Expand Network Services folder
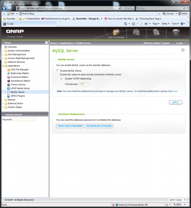191x208 pixels. (3, 62)
